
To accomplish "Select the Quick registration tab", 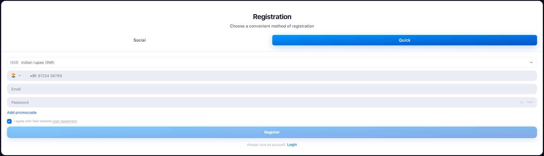I will (x=404, y=40).
